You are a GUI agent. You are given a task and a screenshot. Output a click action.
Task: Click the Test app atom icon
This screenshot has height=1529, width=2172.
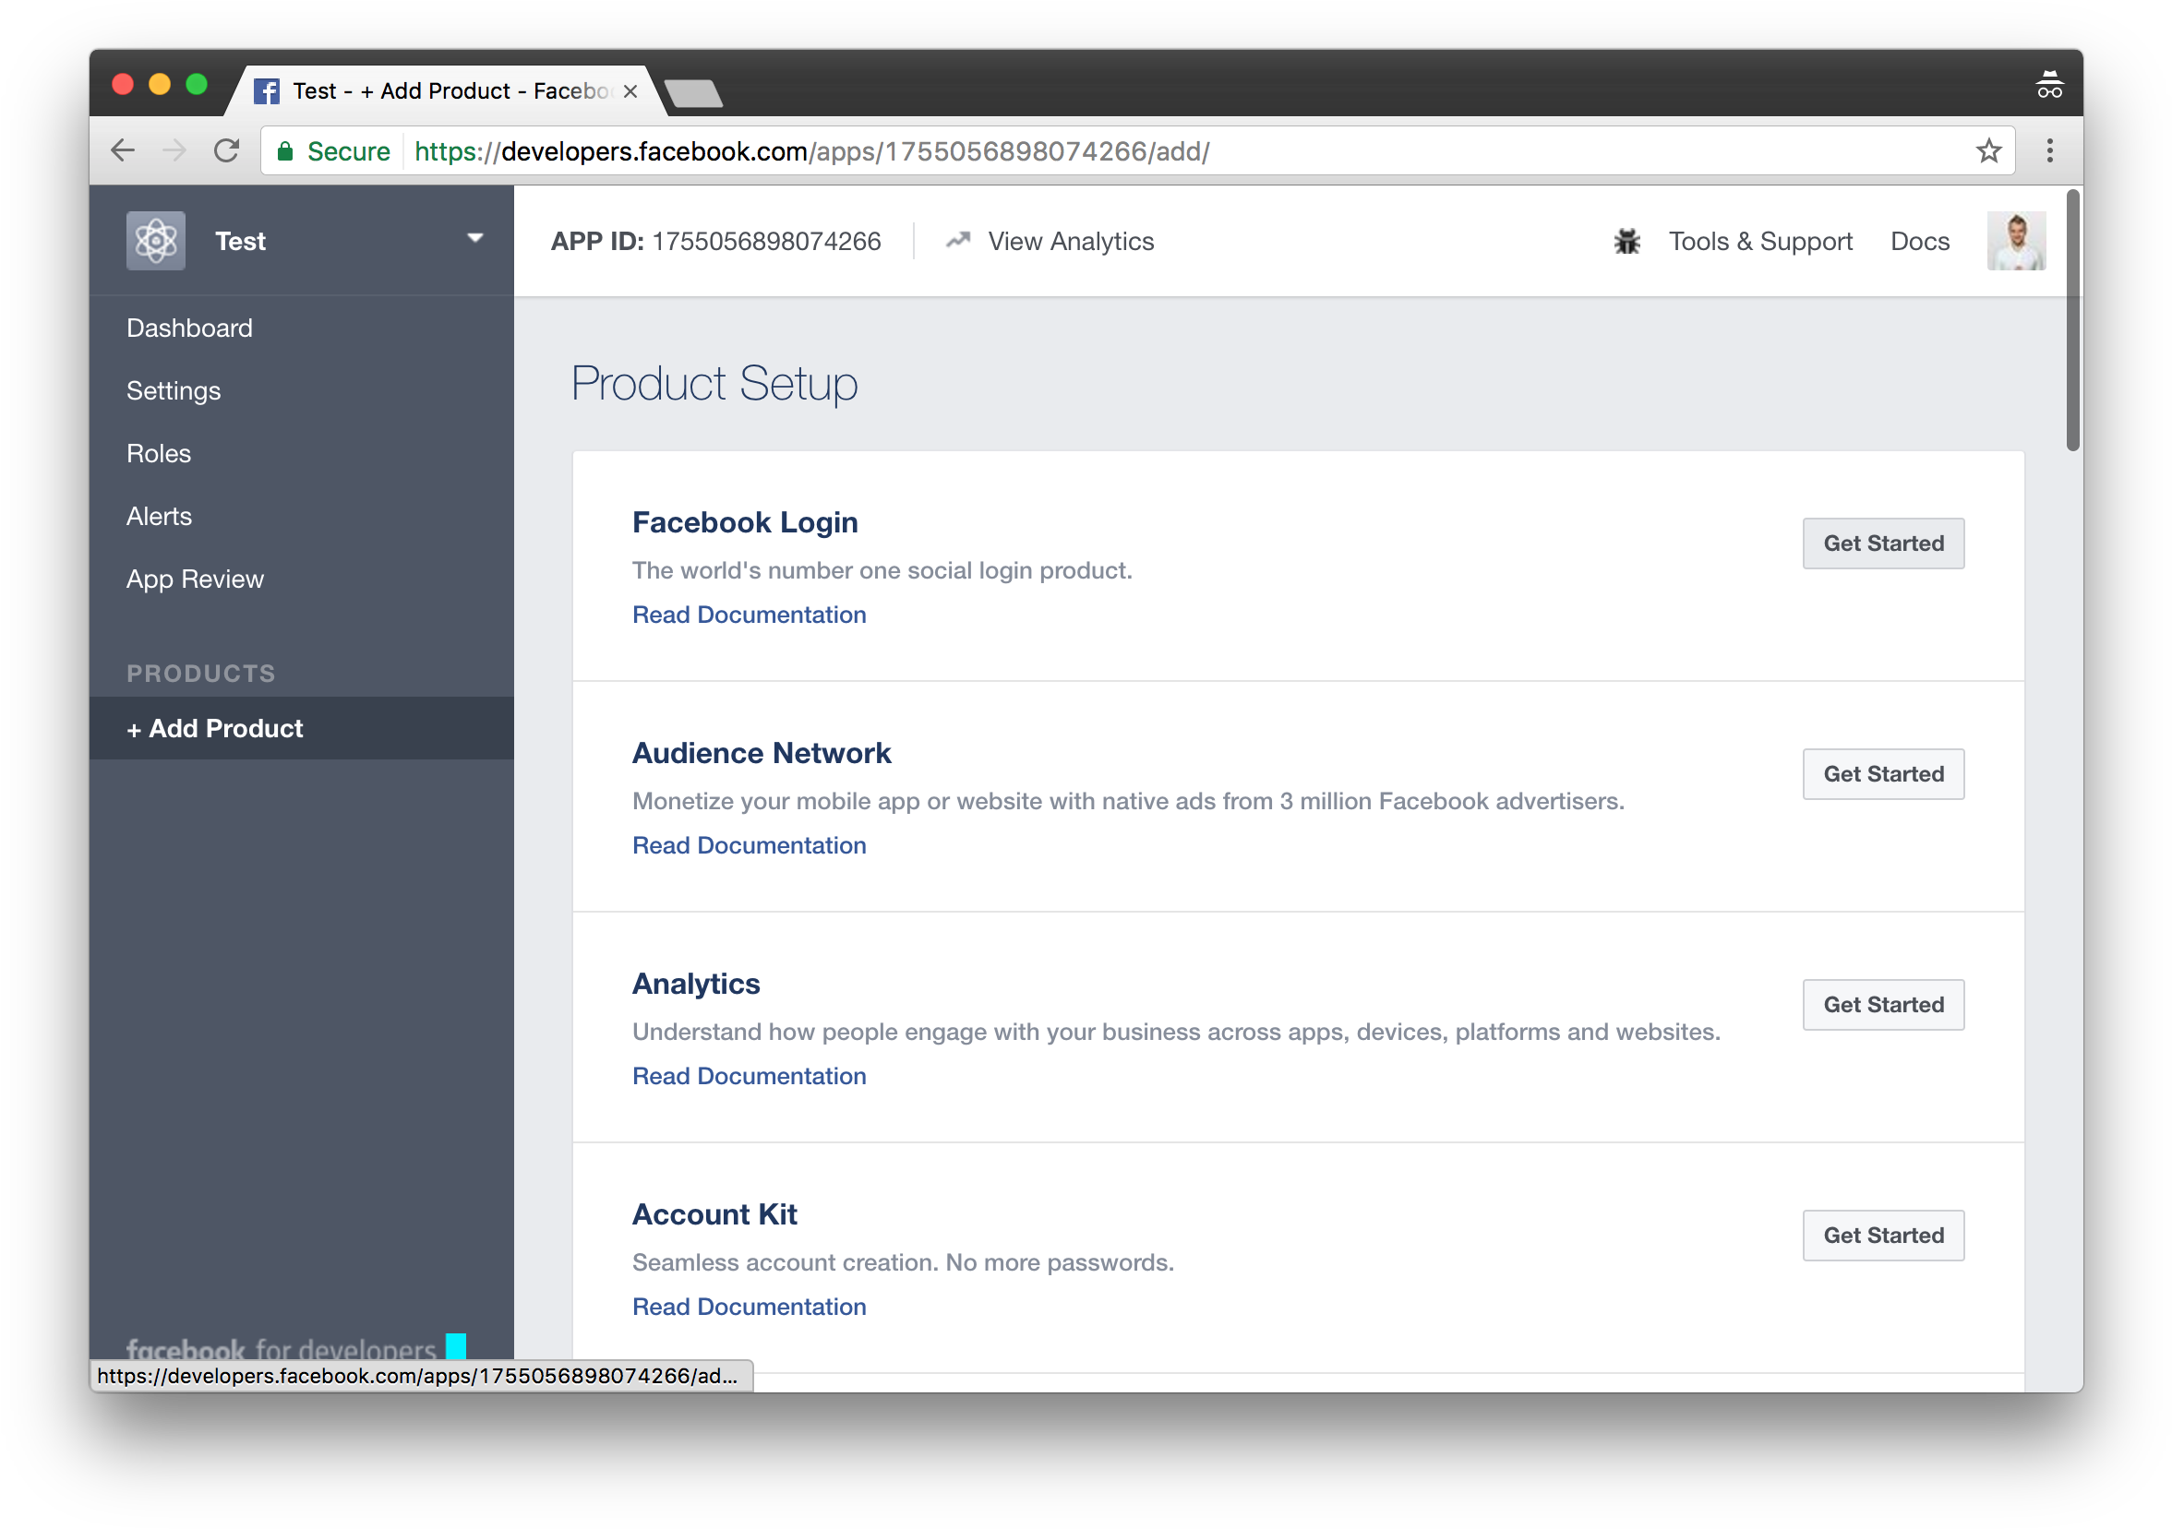coord(156,241)
